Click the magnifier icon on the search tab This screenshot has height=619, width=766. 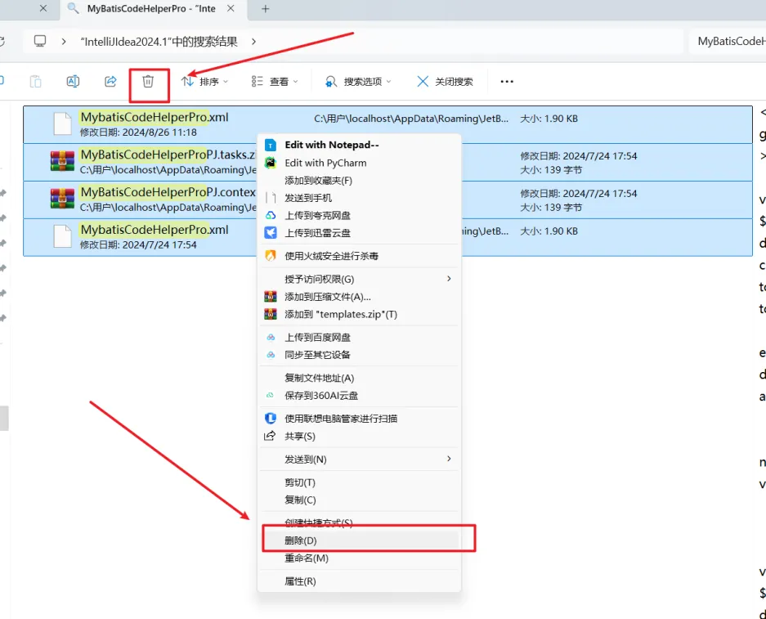[x=74, y=8]
